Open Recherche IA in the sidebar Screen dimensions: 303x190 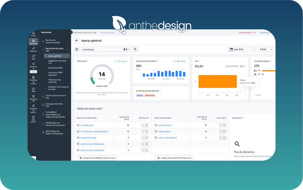pos(33,66)
